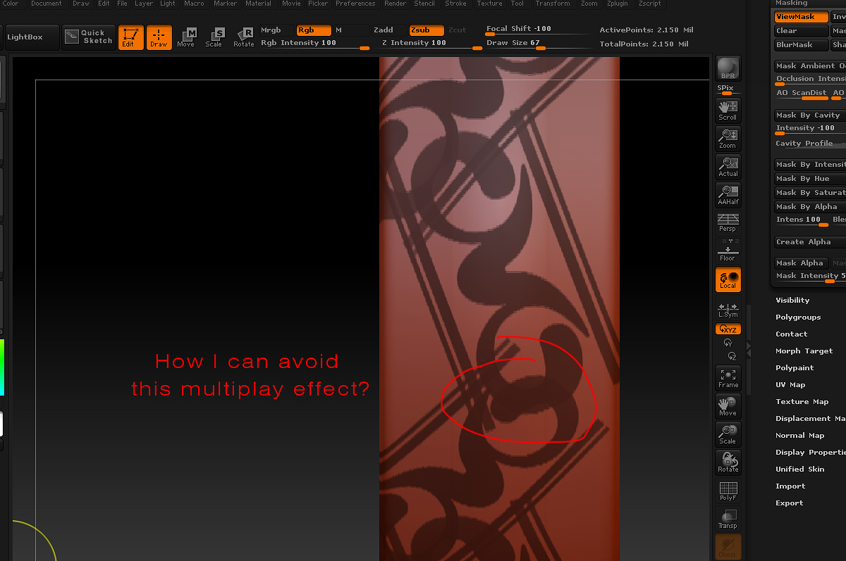Expand the Texture Map subpalette

802,402
